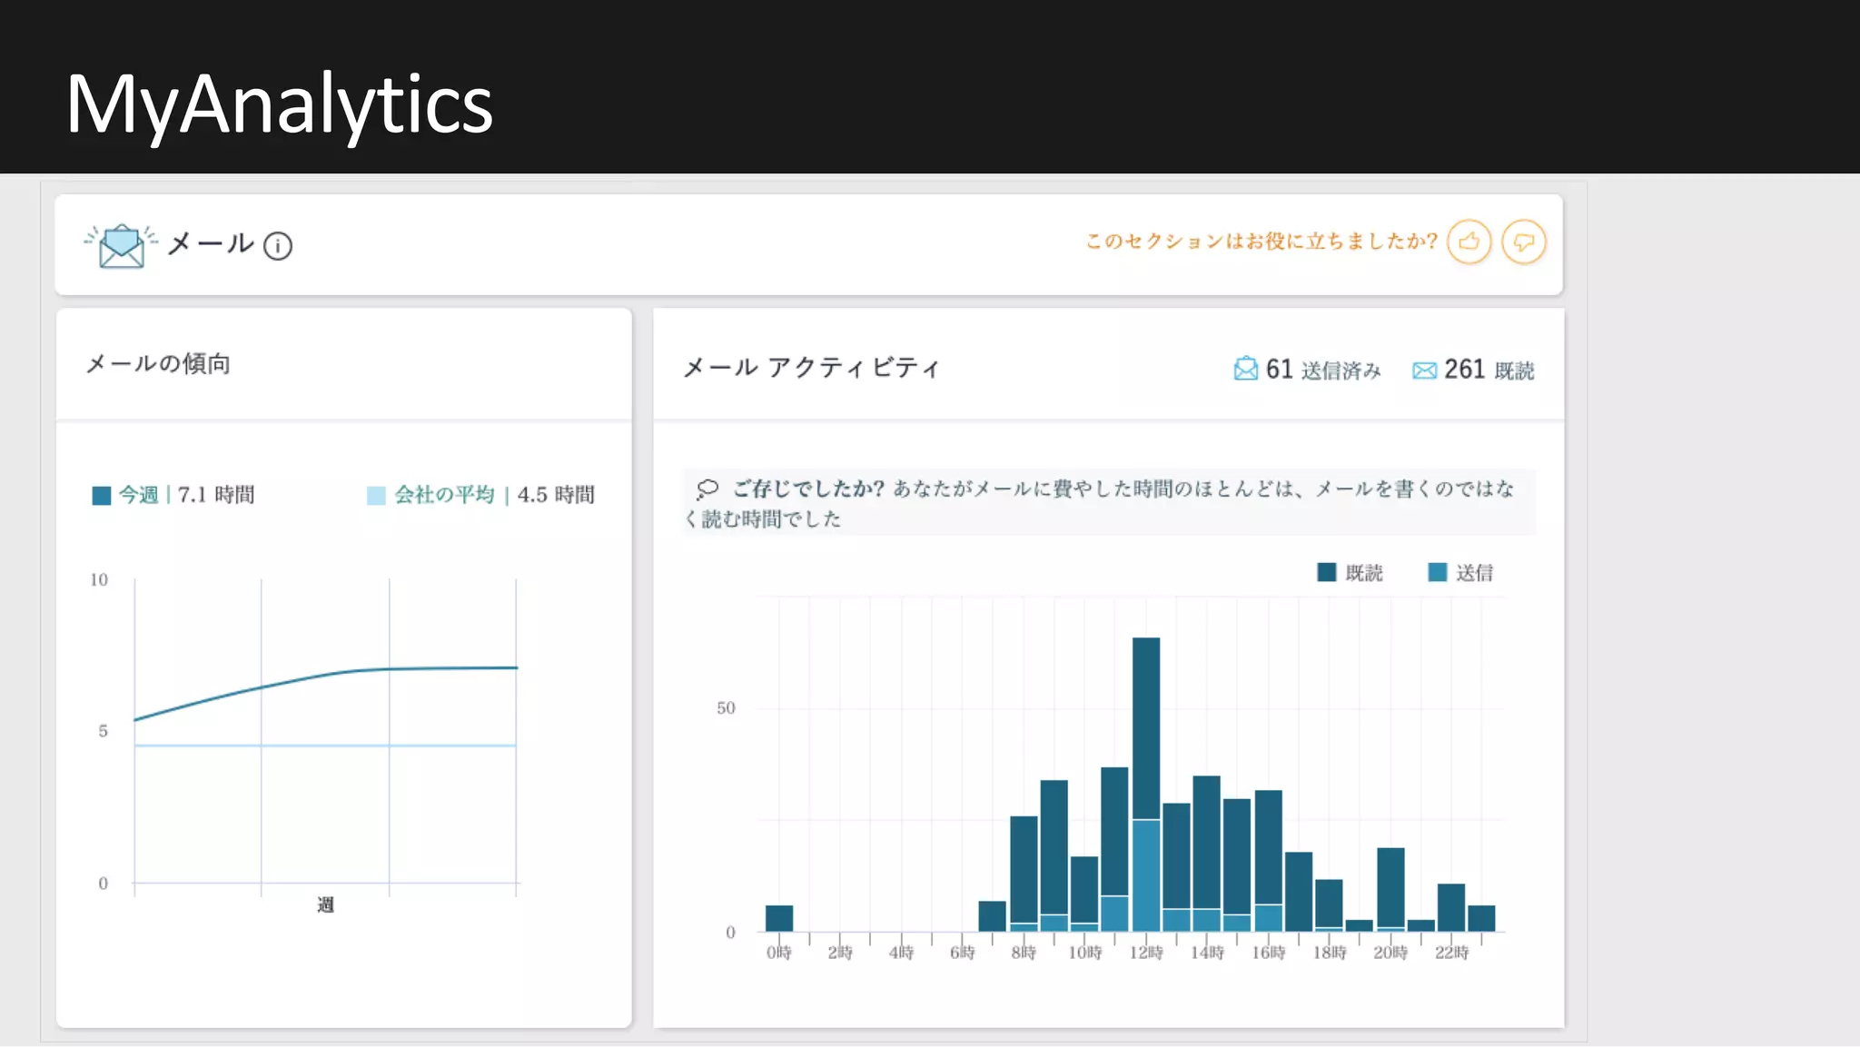The height and width of the screenshot is (1047, 1860).
Task: Click the 61 送信済み count
Action: 1322,370
